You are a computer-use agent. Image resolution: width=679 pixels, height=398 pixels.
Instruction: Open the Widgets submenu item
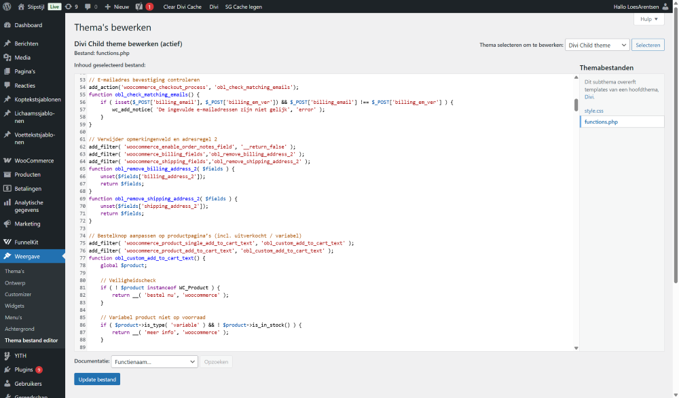click(14, 306)
